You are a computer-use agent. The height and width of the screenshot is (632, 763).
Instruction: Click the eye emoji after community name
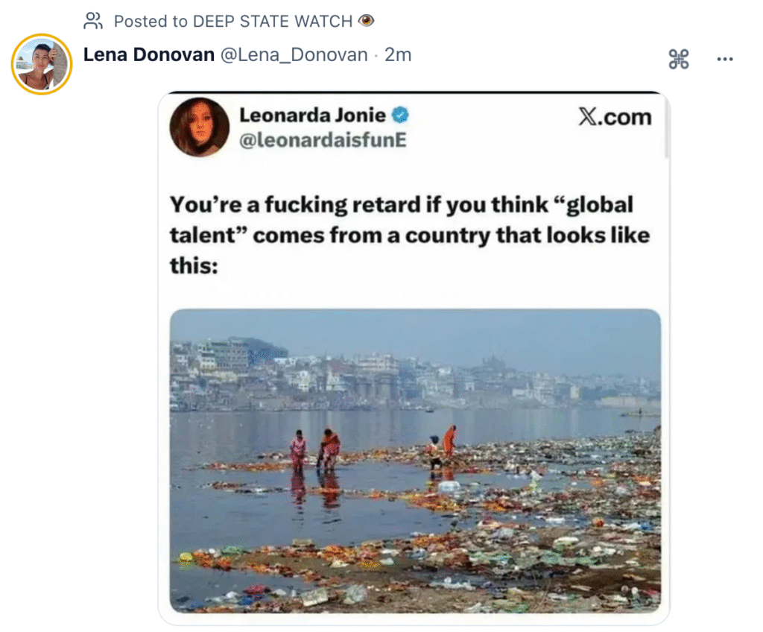366,21
